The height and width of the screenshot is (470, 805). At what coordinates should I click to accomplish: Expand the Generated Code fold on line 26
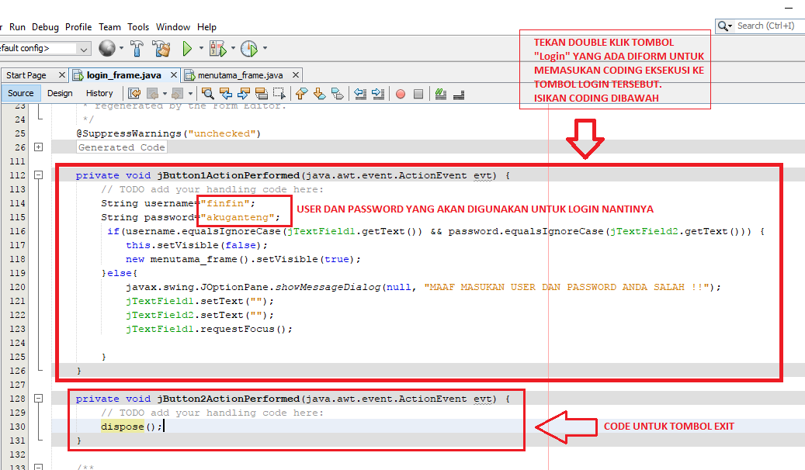[x=39, y=147]
